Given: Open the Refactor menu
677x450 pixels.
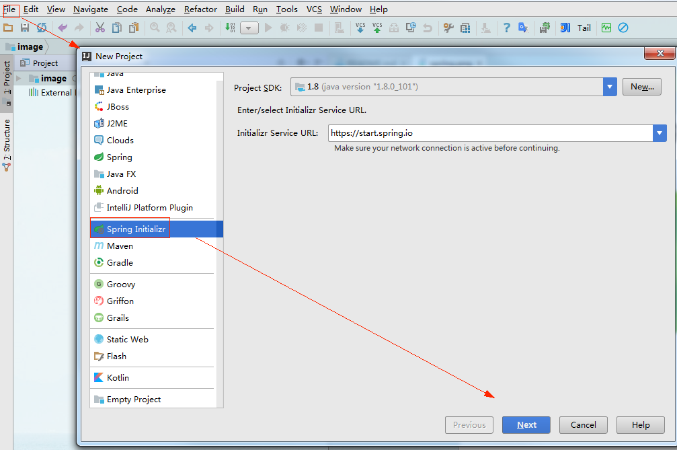Looking at the screenshot, I should click(x=201, y=9).
